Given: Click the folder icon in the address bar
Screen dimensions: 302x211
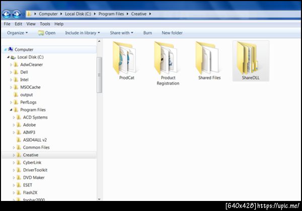Looking at the screenshot, I should click(x=29, y=14).
